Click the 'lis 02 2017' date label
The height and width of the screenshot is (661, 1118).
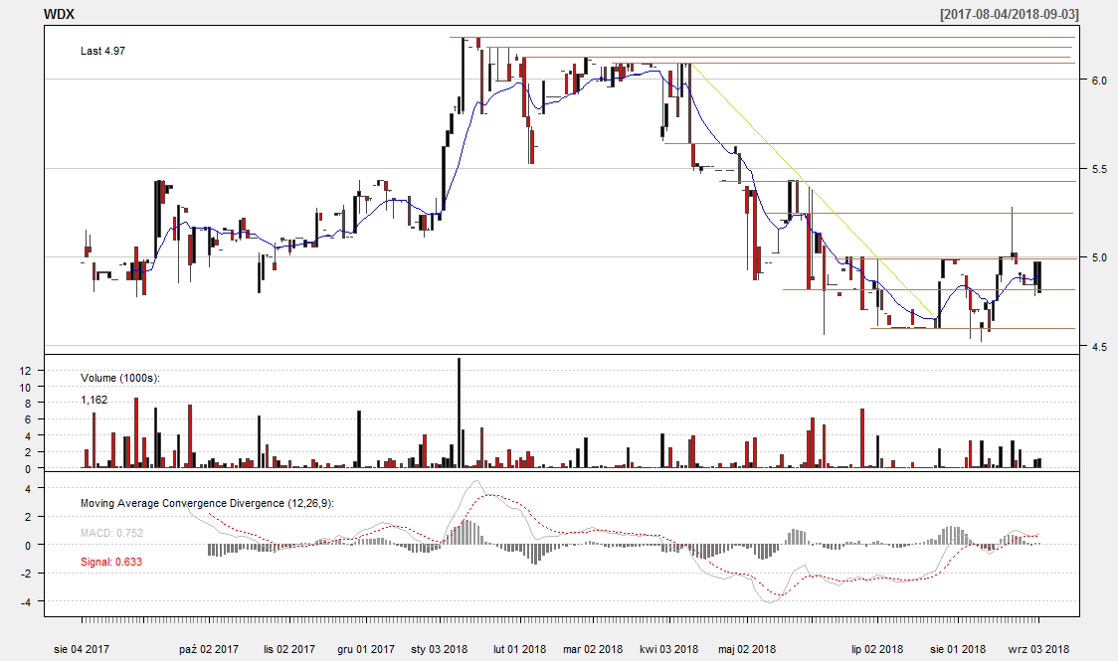pyautogui.click(x=289, y=649)
